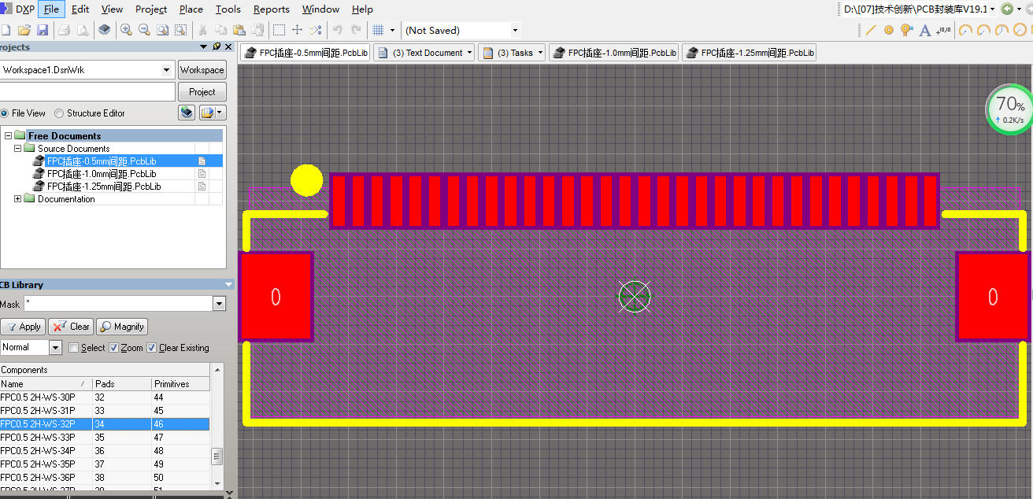Toggle the Select checkbox in the PCB Library panel
The image size is (1033, 499).
point(74,347)
